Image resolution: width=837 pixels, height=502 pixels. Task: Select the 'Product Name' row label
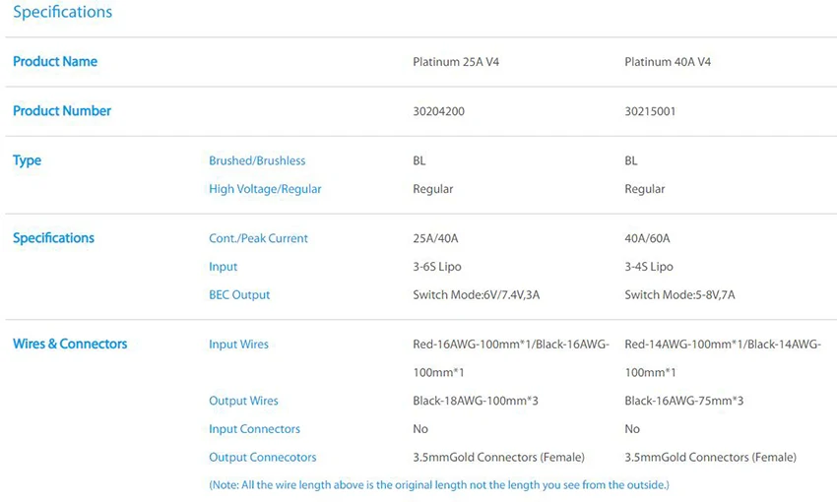pos(55,61)
